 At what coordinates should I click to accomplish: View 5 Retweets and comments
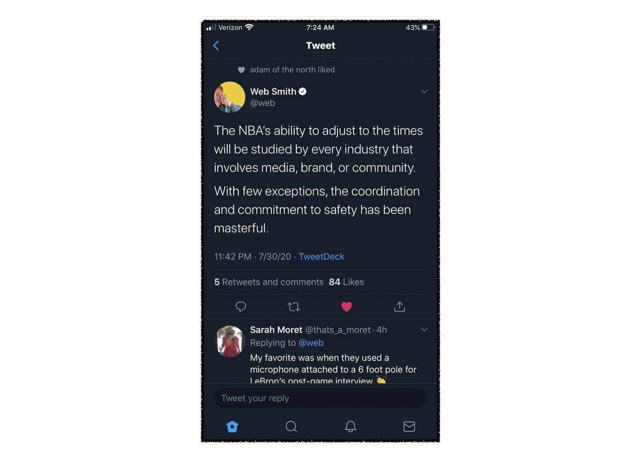(x=269, y=282)
